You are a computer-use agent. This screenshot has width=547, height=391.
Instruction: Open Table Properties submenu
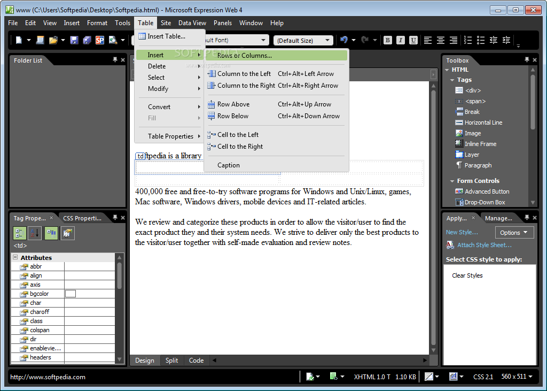click(170, 136)
